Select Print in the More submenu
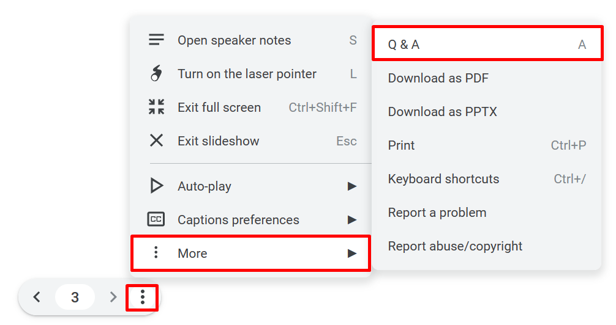Image resolution: width=616 pixels, height=325 pixels. point(402,145)
